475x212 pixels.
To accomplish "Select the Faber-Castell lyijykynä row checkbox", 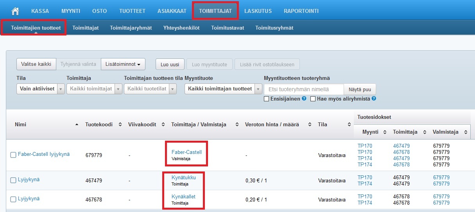I will click(x=13, y=155).
